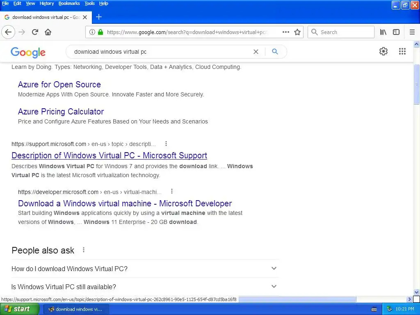Open Google quick settings gear

[x=383, y=51]
